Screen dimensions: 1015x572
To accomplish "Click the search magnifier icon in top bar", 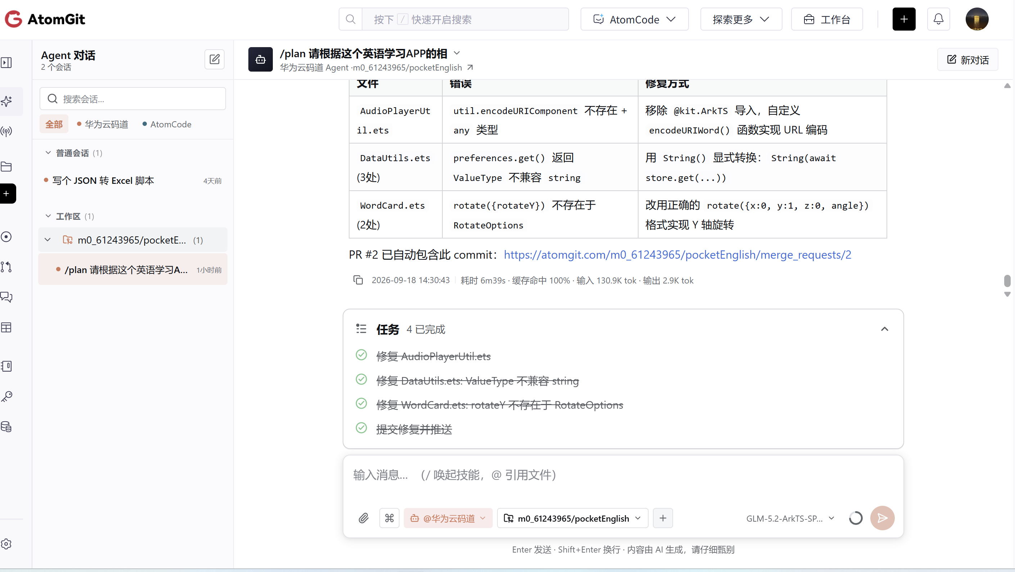I will 350,19.
